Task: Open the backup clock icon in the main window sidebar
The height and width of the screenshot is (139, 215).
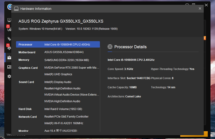Action: click(9, 29)
